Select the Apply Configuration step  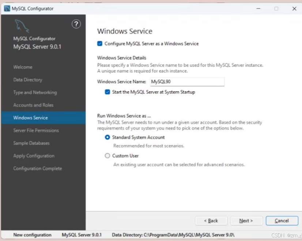pyautogui.click(x=34, y=156)
